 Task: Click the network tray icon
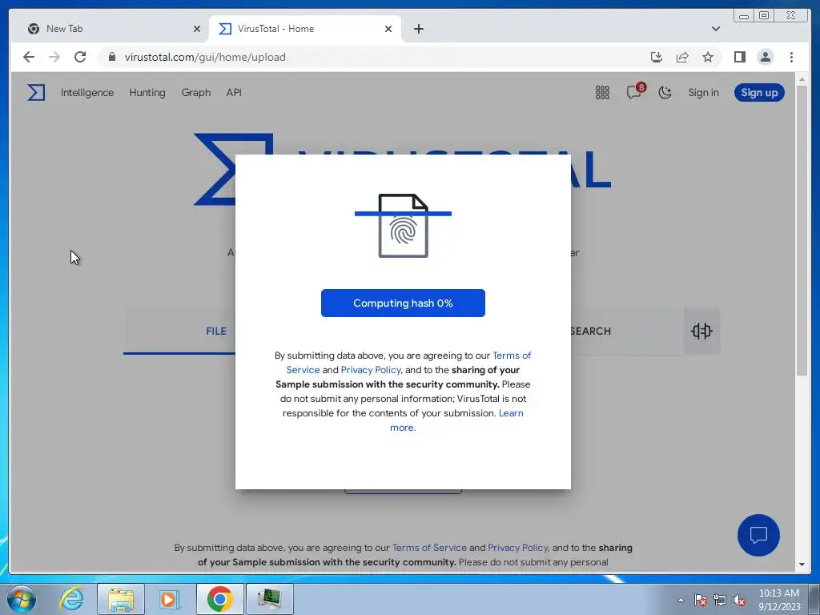pos(720,600)
